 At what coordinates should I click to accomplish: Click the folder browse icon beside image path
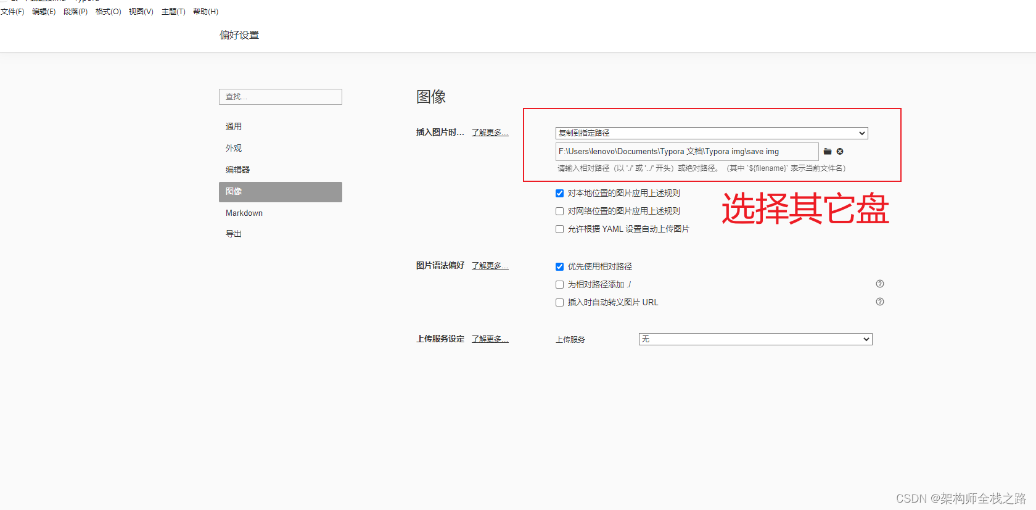point(828,152)
